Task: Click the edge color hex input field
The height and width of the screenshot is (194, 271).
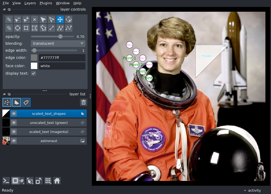Action: [x=62, y=58]
